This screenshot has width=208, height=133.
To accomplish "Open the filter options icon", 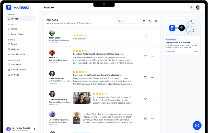I will click(144, 21).
